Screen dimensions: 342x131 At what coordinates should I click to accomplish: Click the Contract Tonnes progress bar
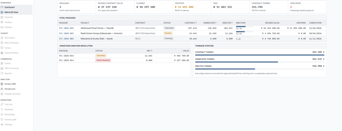[260, 55]
